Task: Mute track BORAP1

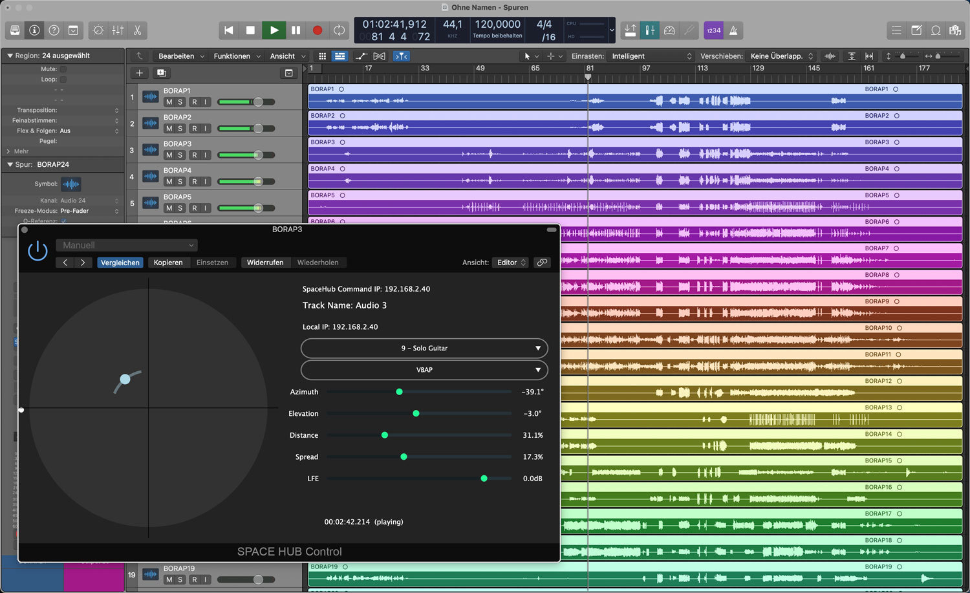Action: point(169,102)
